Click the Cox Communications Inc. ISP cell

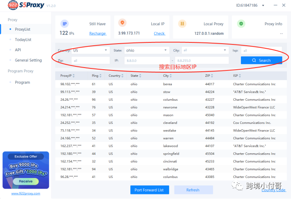252,123
